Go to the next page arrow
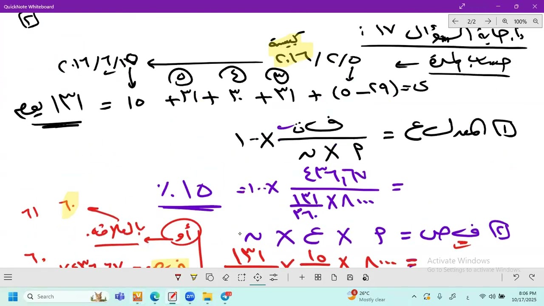The width and height of the screenshot is (544, 306). (488, 21)
